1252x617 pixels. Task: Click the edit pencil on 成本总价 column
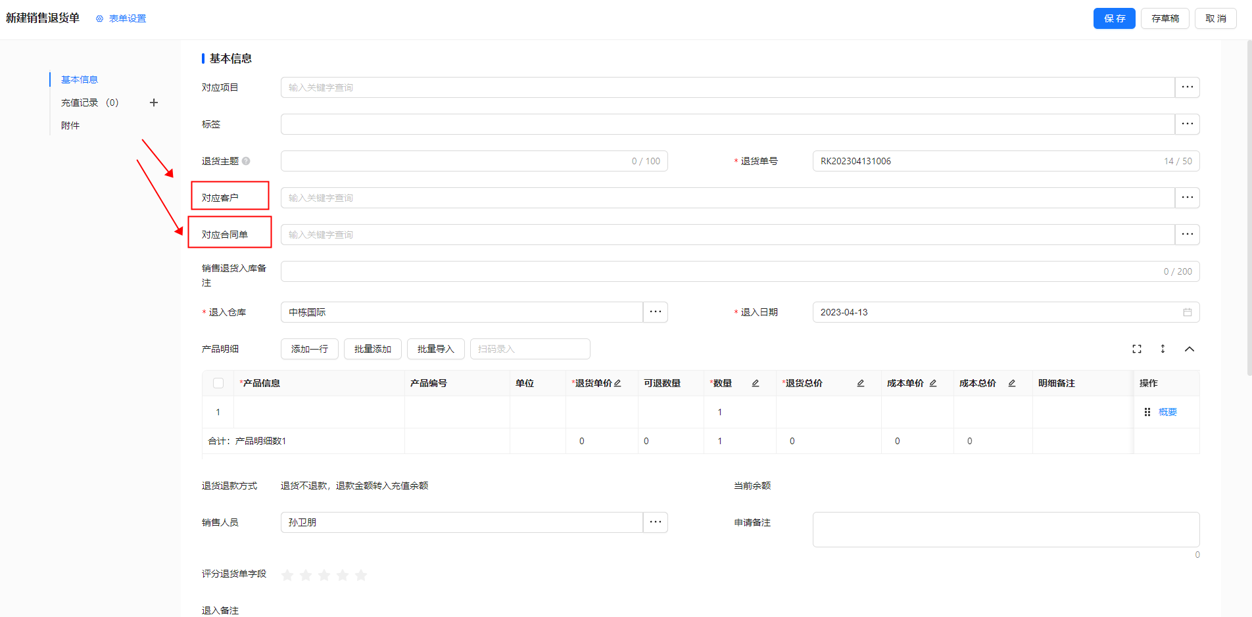point(1012,383)
